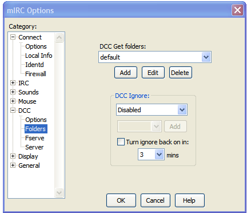Select the highlighted Folders item
247x213 pixels.
(35, 129)
